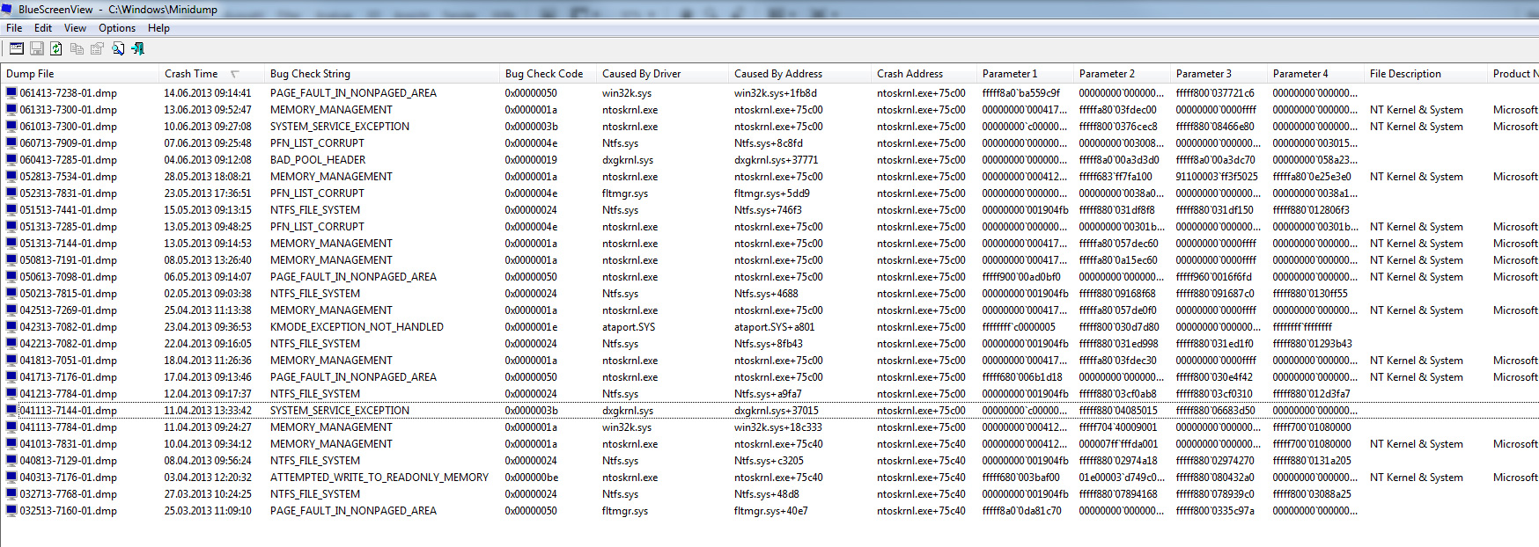
Task: Open the File menu
Action: coord(14,28)
